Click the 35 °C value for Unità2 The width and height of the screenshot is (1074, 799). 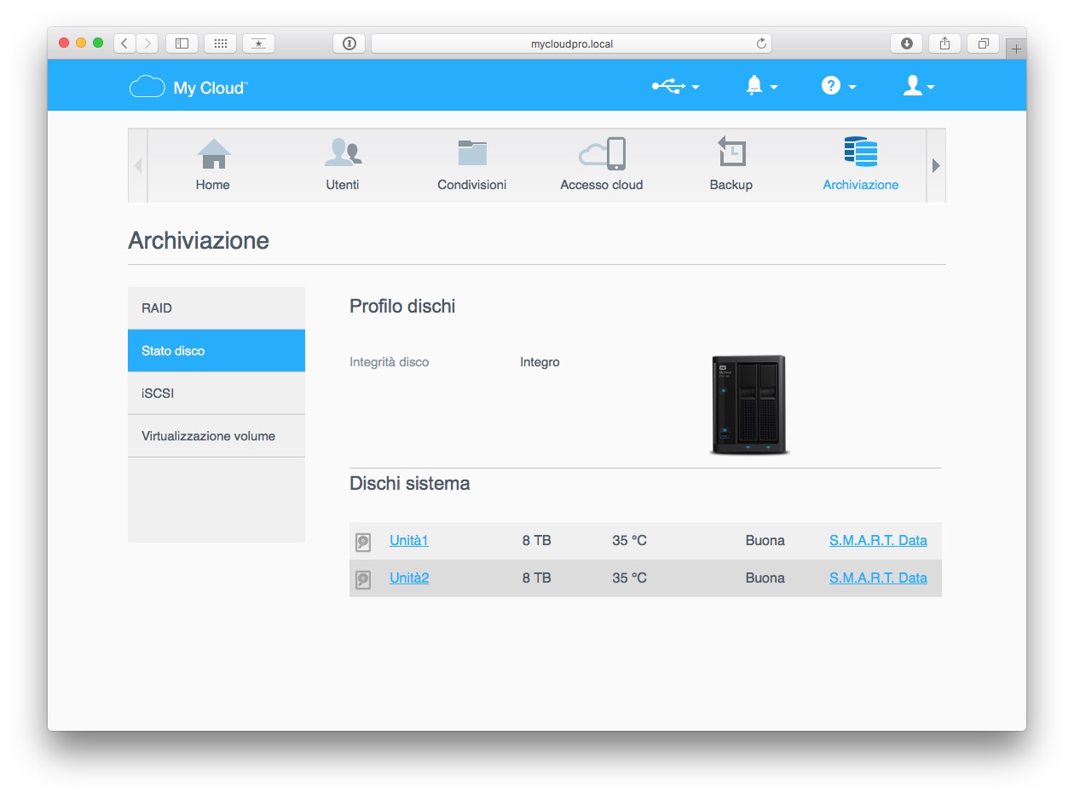coord(629,578)
